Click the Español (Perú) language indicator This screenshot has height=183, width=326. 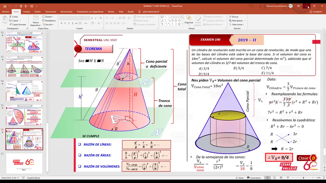pos(34,178)
